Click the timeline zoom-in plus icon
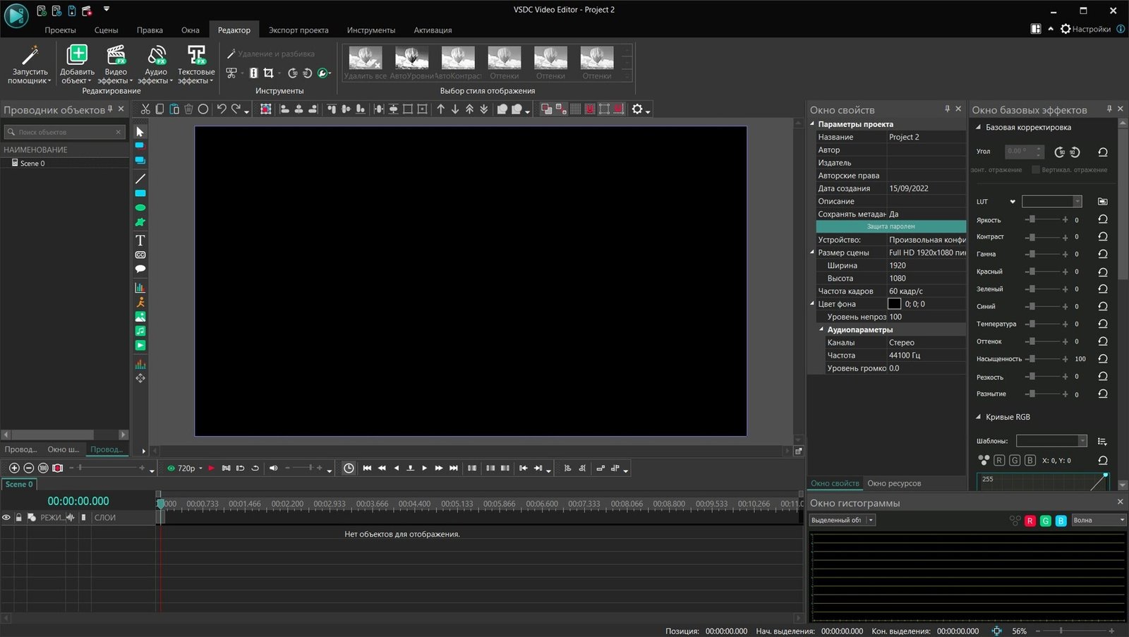1129x637 pixels. coord(14,468)
